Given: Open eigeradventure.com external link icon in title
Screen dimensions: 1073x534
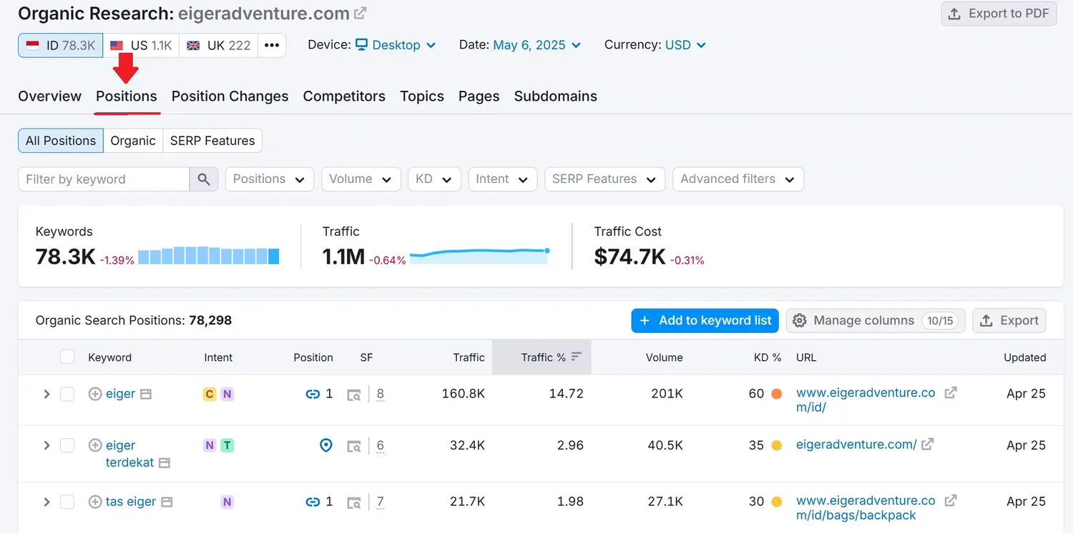Looking at the screenshot, I should coord(361,13).
